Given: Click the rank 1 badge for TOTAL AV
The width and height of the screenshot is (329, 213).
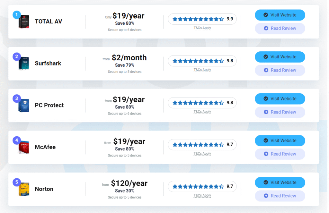Looking at the screenshot, I should 16,15.
